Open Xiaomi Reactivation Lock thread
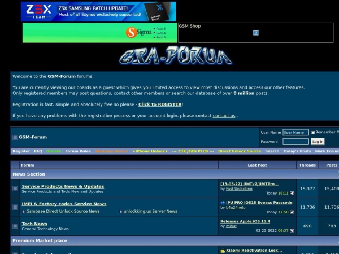The height and width of the screenshot is (254, 339). pos(254,250)
